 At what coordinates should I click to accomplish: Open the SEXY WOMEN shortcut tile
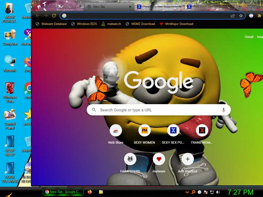click(144, 134)
